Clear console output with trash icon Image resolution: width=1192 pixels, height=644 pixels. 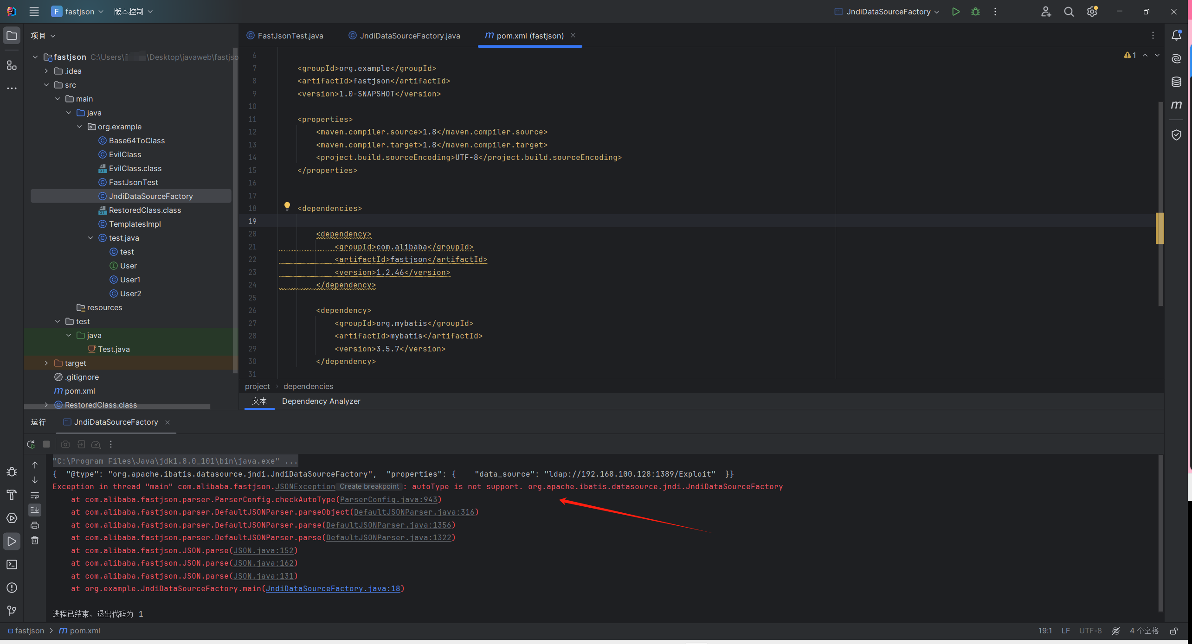(35, 540)
